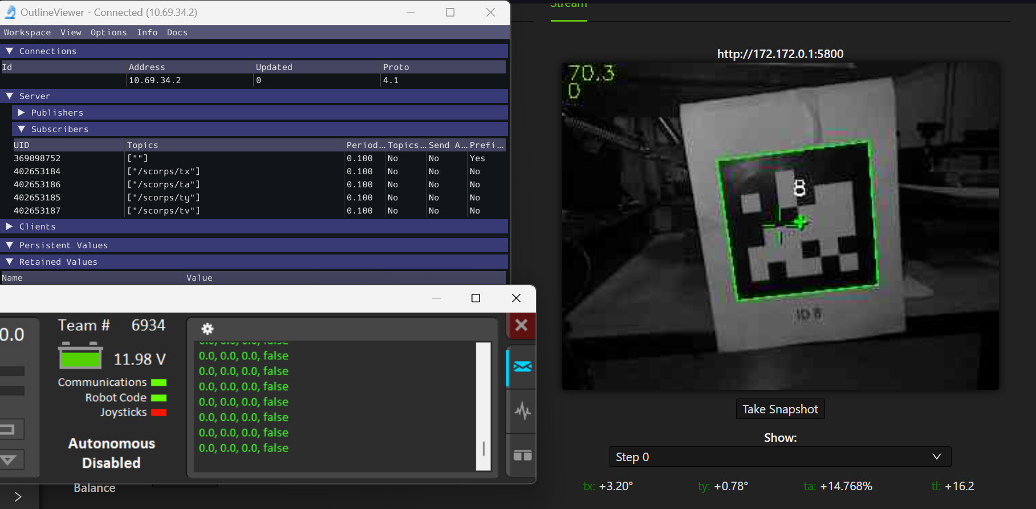Minimize the Driver Station window
The height and width of the screenshot is (509, 1036).
436,298
